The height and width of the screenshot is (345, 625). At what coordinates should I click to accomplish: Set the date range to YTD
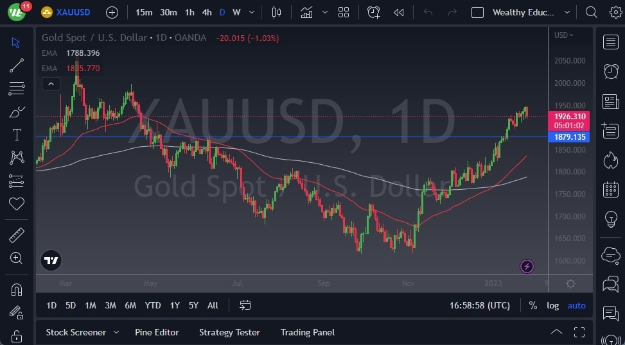coord(153,305)
